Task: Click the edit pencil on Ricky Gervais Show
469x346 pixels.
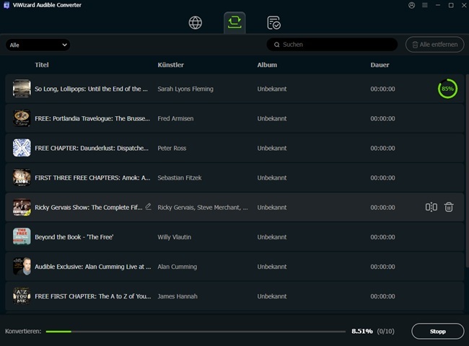Action: pos(149,206)
